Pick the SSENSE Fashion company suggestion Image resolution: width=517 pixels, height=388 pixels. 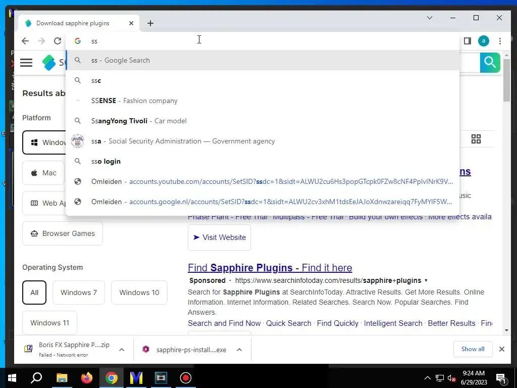263,101
